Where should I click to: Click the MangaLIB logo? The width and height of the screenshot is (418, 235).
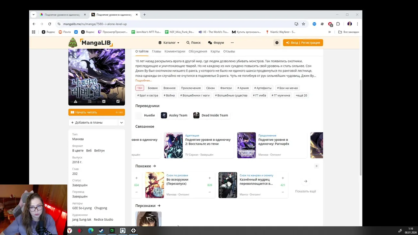point(91,42)
